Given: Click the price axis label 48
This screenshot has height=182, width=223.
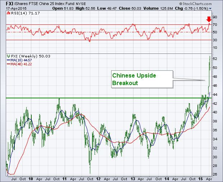Looking at the screenshot, I should (215, 77).
